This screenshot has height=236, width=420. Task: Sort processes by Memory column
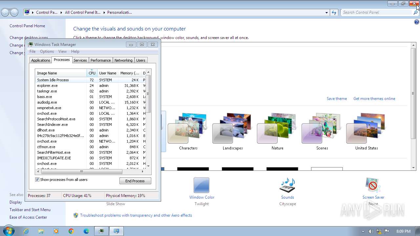(x=130, y=73)
